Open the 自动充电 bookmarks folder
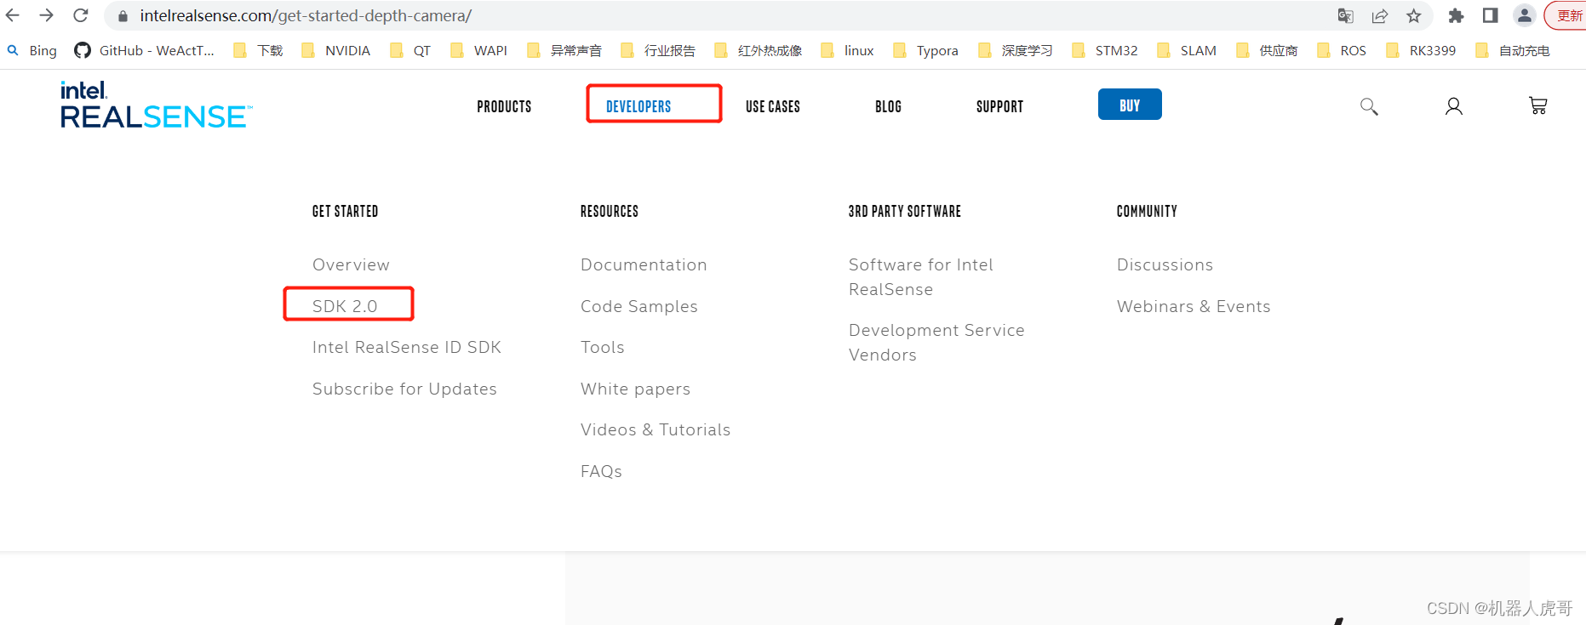The width and height of the screenshot is (1586, 625). (x=1513, y=50)
